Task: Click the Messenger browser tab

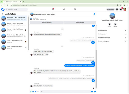Action: tap(13, 2)
